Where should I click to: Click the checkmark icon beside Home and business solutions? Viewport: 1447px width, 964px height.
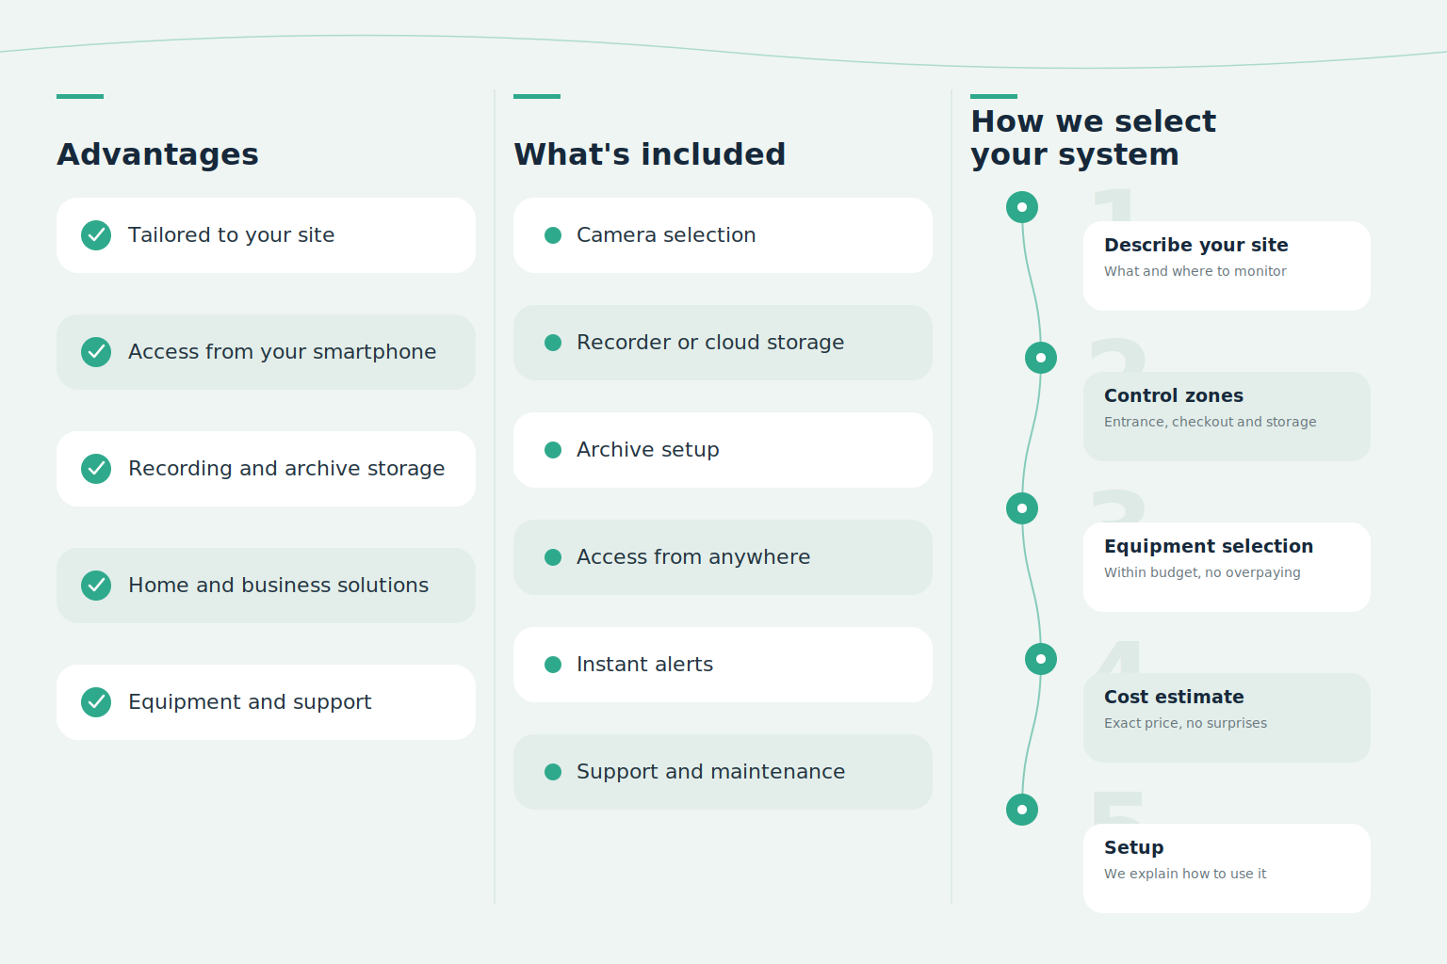(96, 586)
